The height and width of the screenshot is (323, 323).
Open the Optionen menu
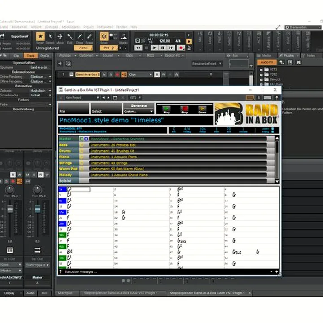point(87,56)
